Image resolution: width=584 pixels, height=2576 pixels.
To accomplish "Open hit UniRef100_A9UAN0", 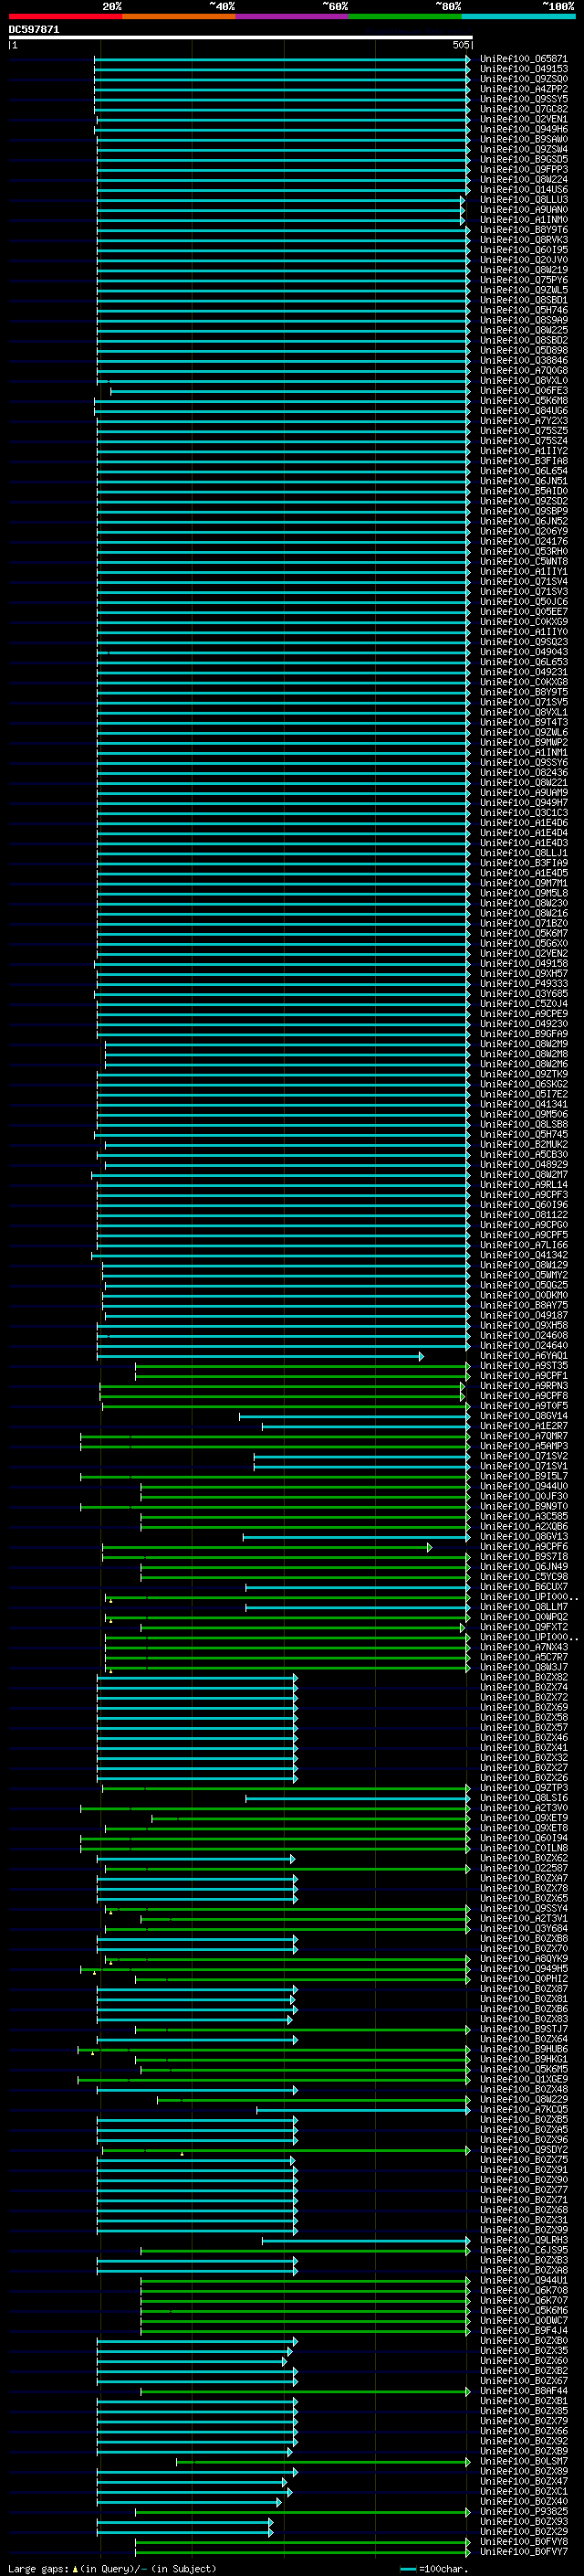I will [524, 210].
